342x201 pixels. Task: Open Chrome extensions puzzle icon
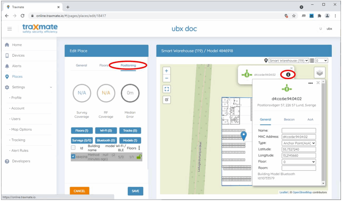point(320,16)
